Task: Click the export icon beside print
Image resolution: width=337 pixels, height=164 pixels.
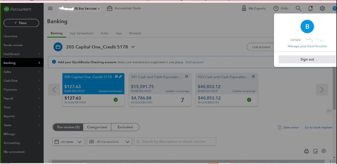Action: [315, 151]
